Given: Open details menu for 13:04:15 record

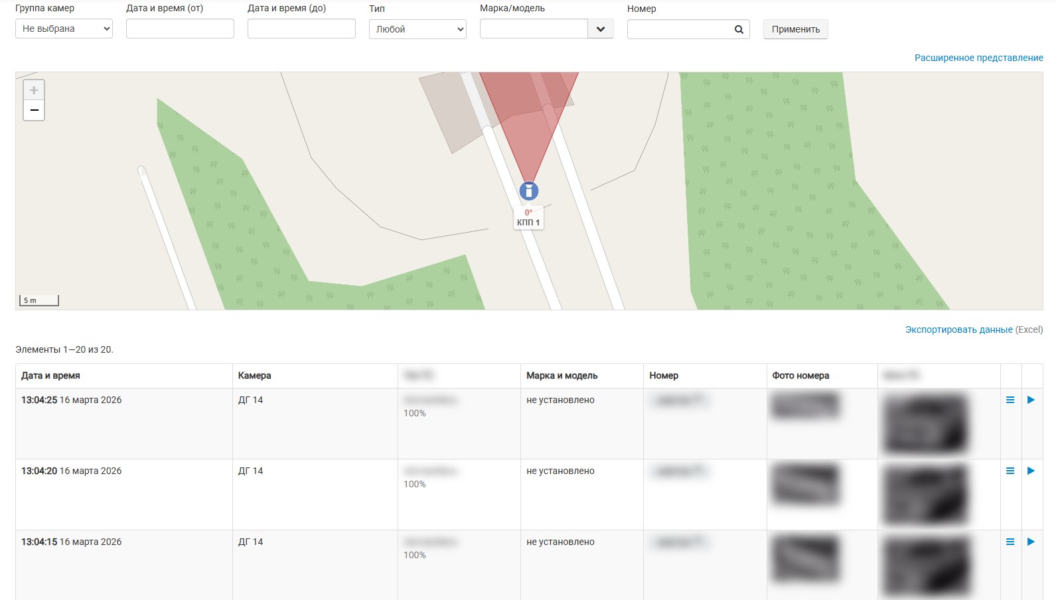Looking at the screenshot, I should pos(1010,542).
